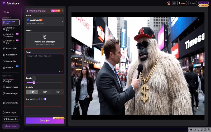Click the Efeitos de vídeo icon

(4, 61)
